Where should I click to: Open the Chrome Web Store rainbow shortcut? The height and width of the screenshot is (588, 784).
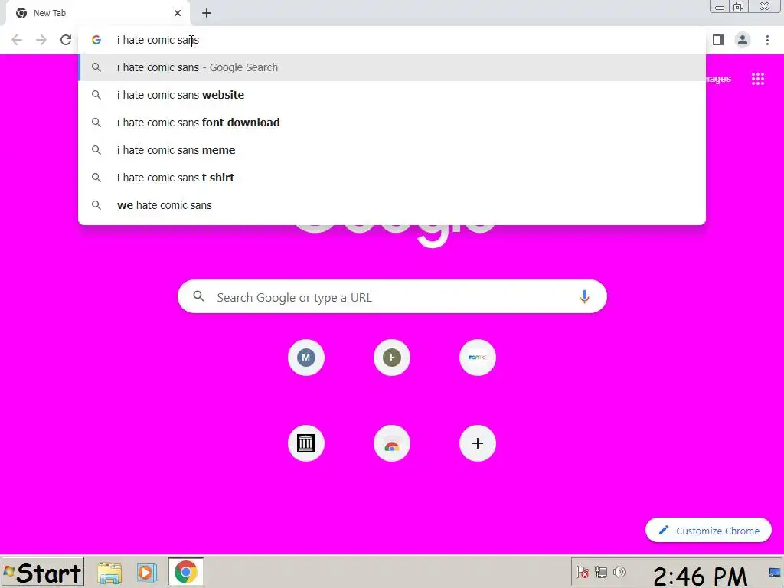coord(392,443)
